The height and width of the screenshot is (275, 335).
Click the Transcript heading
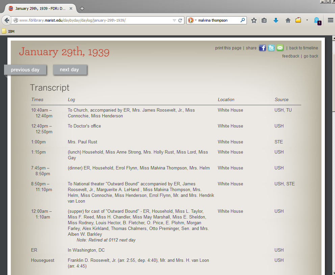pyautogui.click(x=50, y=88)
